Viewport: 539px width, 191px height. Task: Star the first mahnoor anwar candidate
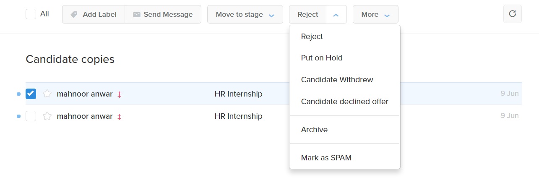coord(47,94)
